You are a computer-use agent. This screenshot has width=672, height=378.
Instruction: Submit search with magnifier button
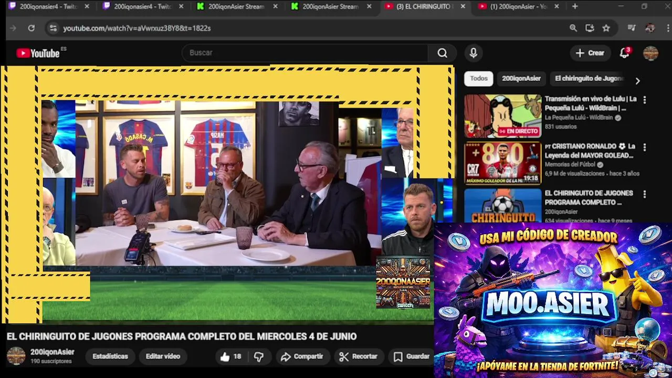click(443, 53)
